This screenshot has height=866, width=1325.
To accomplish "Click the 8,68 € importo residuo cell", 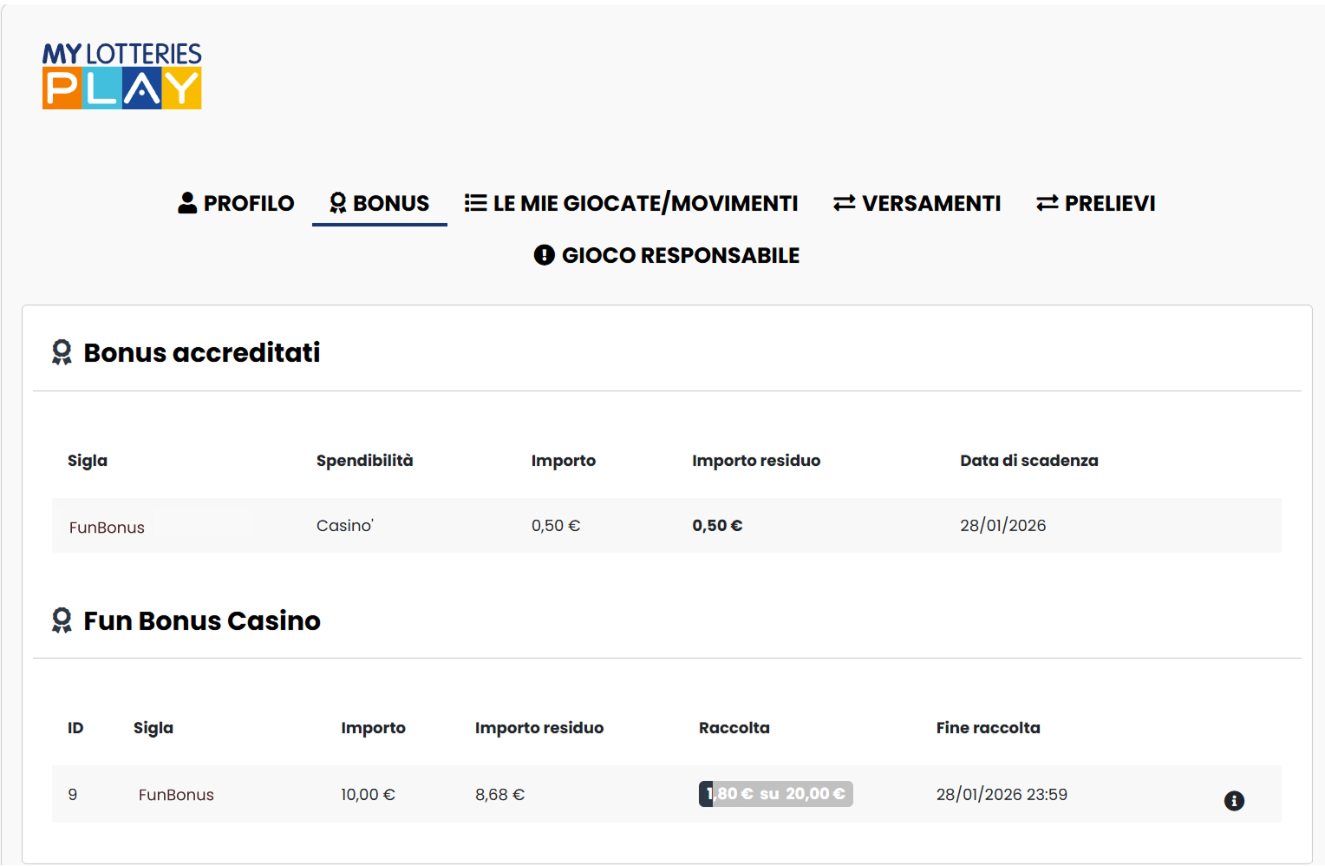I will pyautogui.click(x=499, y=794).
